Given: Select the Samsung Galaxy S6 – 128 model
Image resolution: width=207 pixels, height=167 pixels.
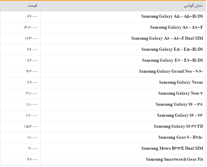Looking at the screenshot, I should [179, 104].
